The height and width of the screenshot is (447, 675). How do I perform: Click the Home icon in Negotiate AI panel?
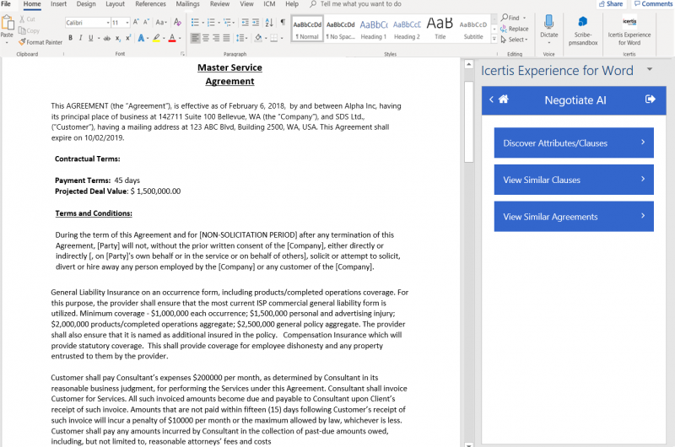504,100
